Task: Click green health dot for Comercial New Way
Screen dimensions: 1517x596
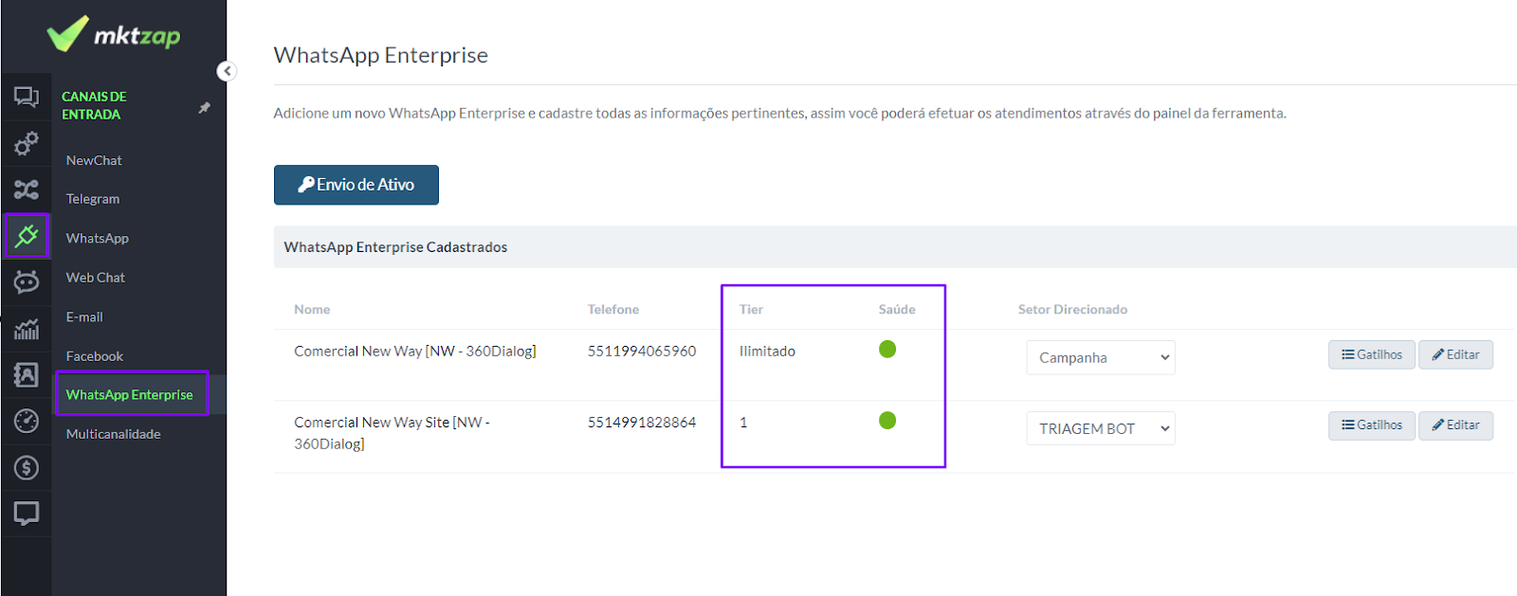Action: pos(887,350)
